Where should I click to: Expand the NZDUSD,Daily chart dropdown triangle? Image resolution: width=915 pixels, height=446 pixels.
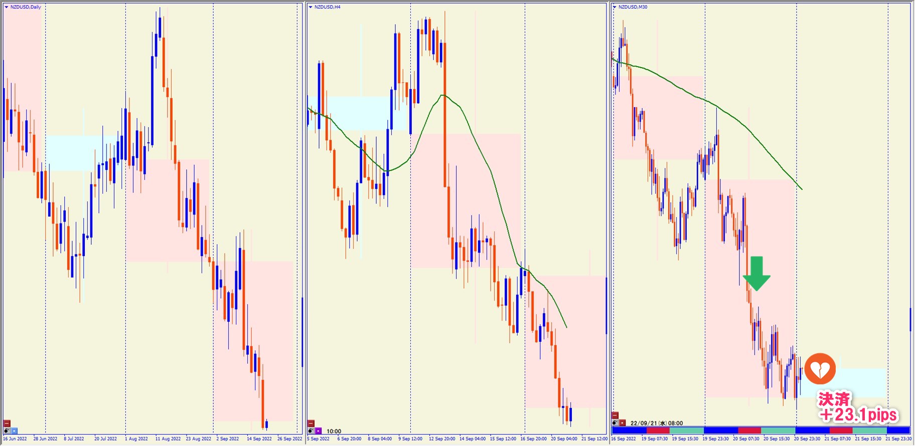pos(7,7)
